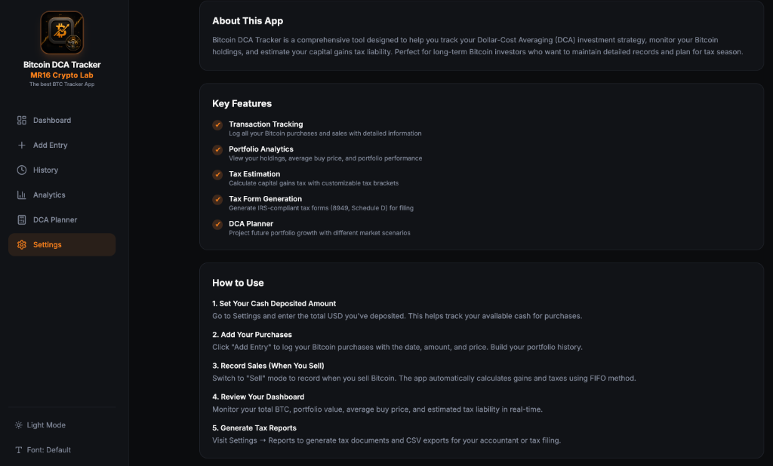Click the DCA Planner calculator icon
This screenshot has height=466, width=773.
[22, 219]
